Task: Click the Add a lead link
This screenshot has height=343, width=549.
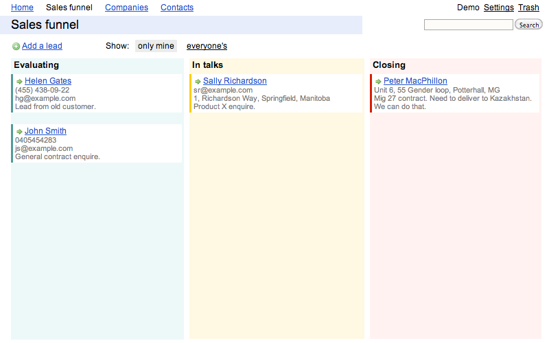Action: coord(42,46)
